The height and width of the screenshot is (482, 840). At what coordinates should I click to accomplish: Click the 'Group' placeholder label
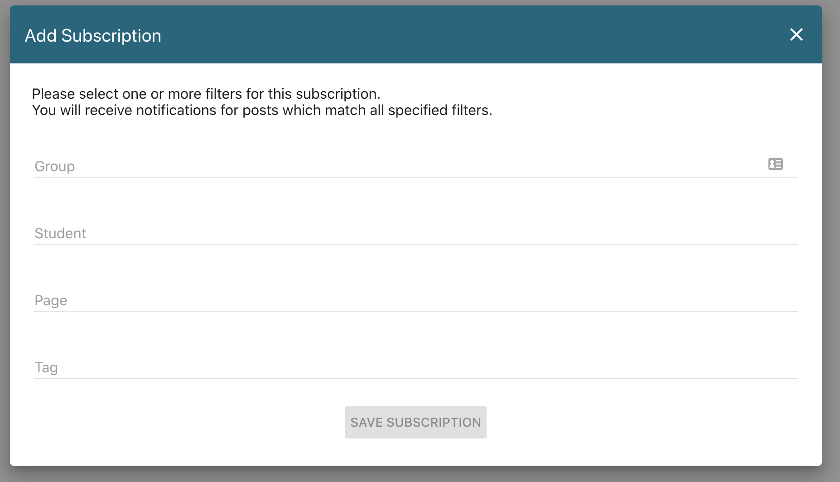tap(55, 166)
